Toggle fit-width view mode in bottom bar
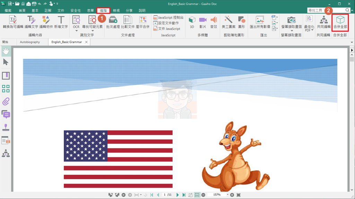Viewport: 355px width, 199px height. (197, 195)
